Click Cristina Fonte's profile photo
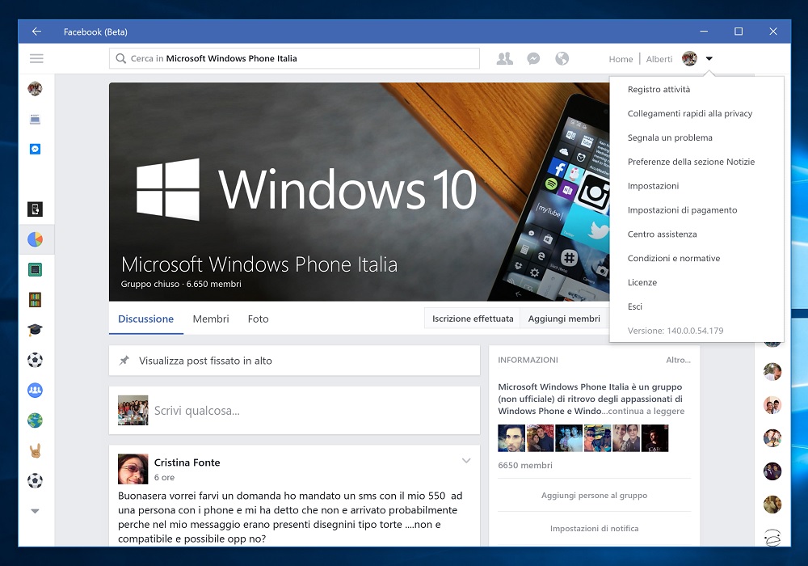Viewport: 808px width, 566px height. [133, 469]
